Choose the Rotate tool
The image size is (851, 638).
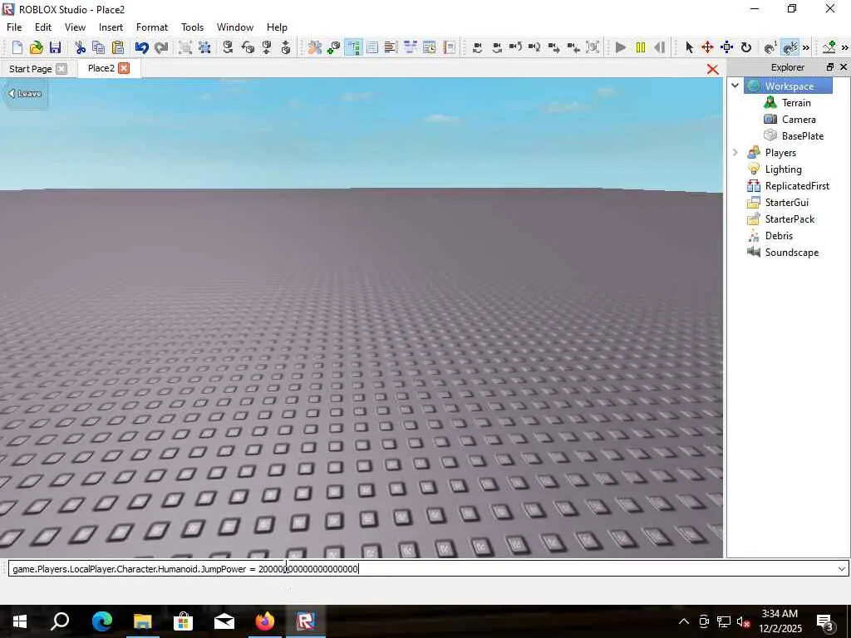[746, 47]
